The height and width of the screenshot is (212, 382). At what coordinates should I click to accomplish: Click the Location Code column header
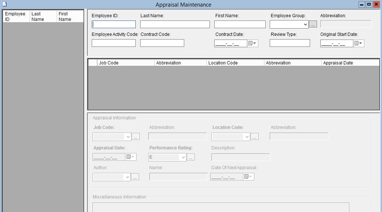click(x=235, y=63)
